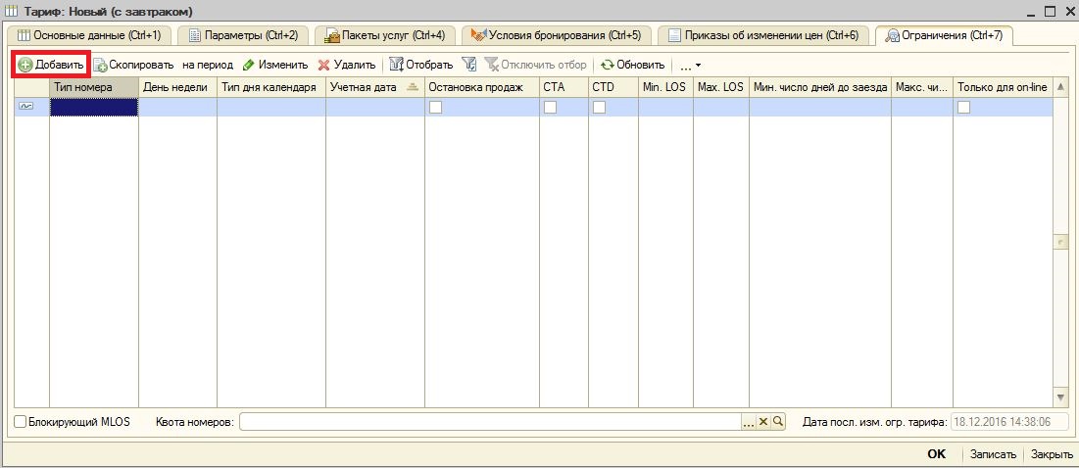Click Отключить отбор to disable the filter

point(535,65)
